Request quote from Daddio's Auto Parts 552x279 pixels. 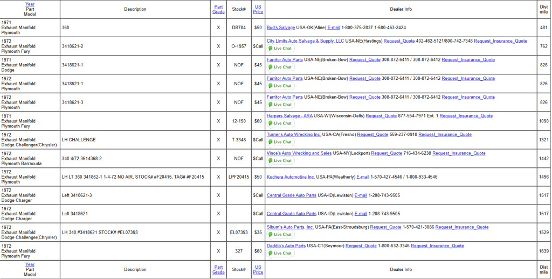(361, 246)
